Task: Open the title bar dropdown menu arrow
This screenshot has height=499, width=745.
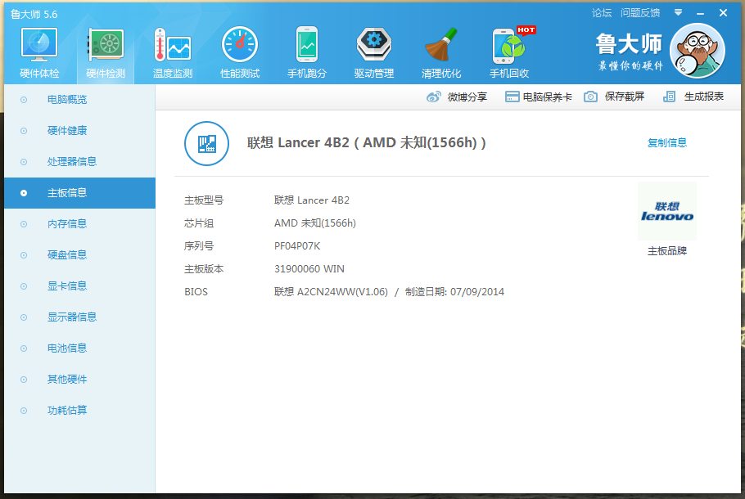Action: coord(678,13)
